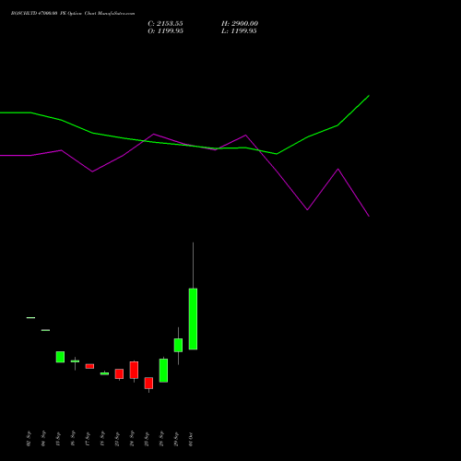Click the open value O: 1199.95
The image size is (461, 461).
pyautogui.click(x=165, y=31)
